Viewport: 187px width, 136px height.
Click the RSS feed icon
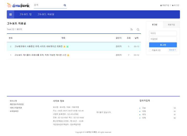click(131, 30)
